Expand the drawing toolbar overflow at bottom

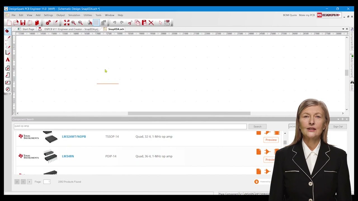click(x=10, y=94)
